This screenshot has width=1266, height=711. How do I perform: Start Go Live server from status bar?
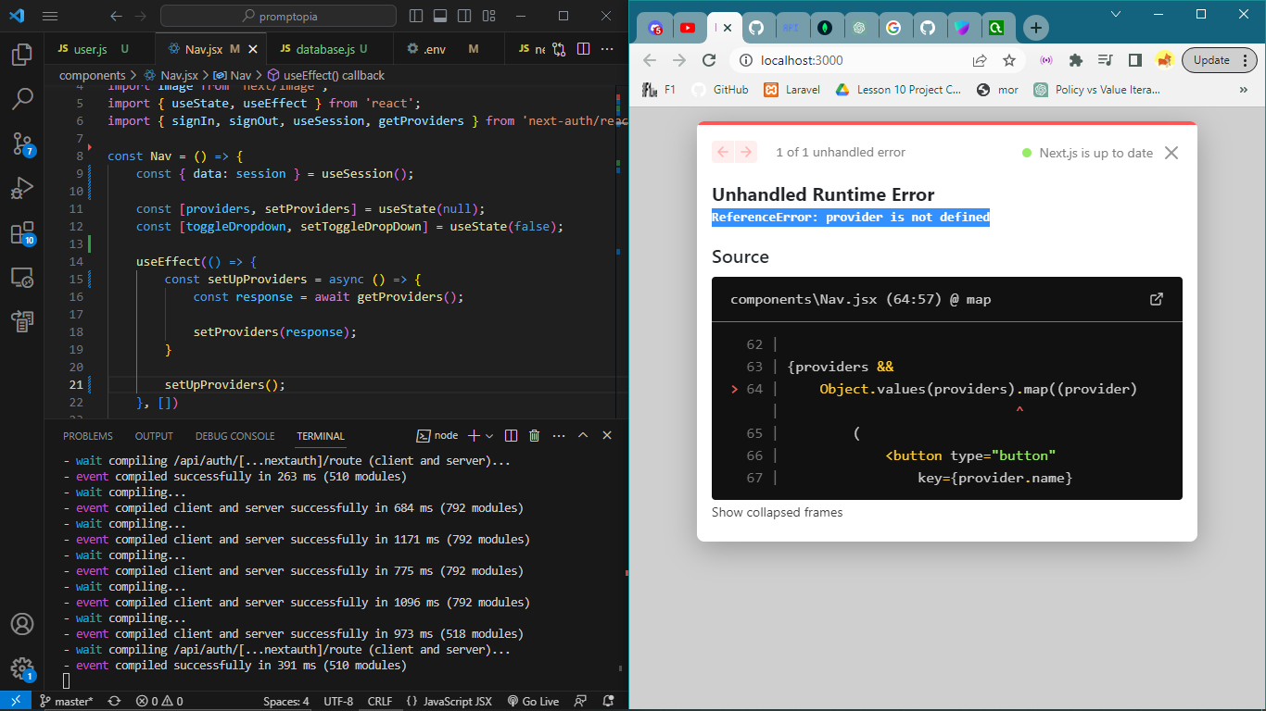tap(533, 701)
